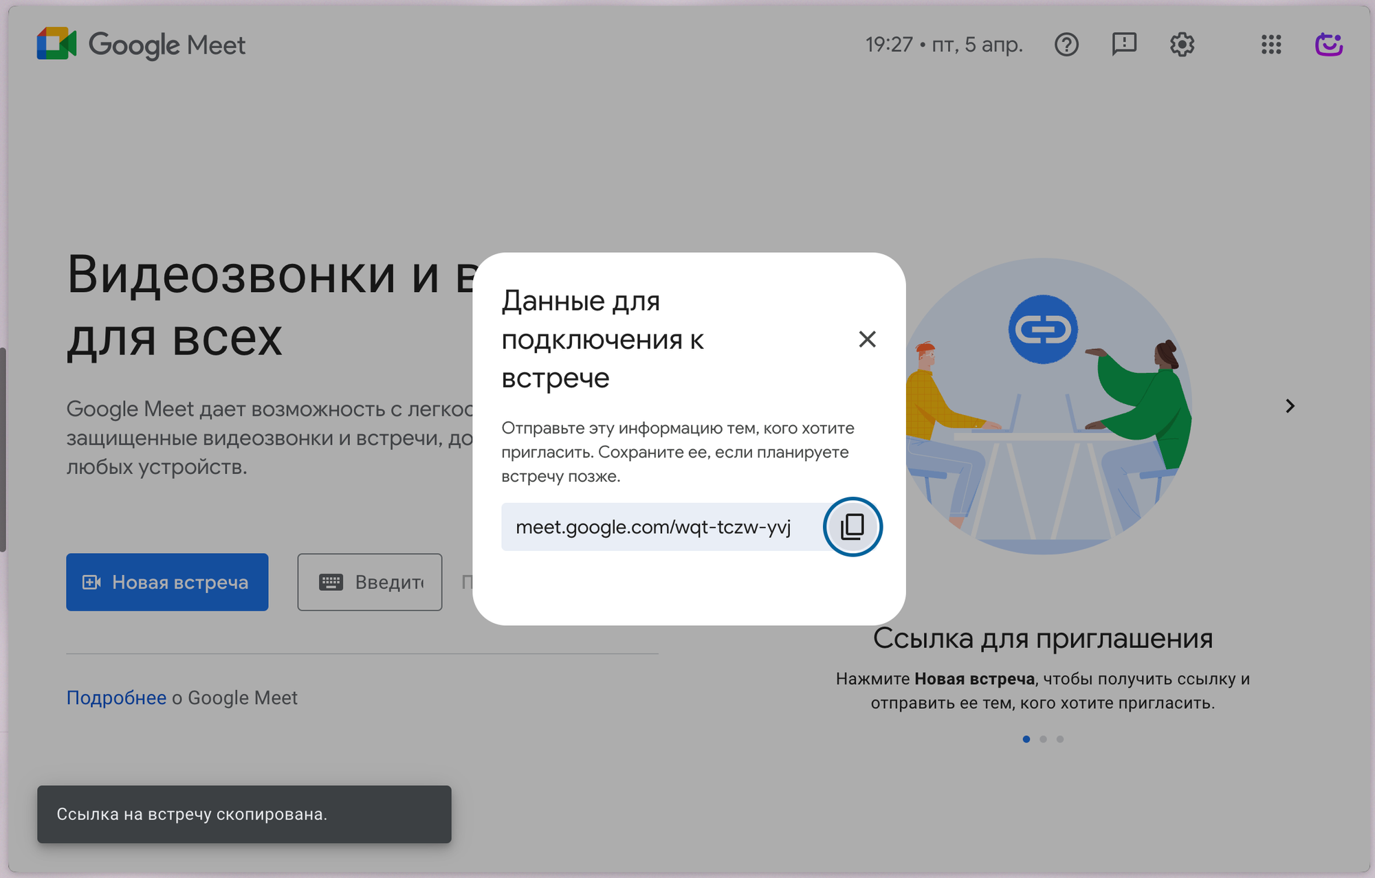Image resolution: width=1375 pixels, height=878 pixels.
Task: Click the Данные для подключения dialog title
Action: pyautogui.click(x=602, y=339)
